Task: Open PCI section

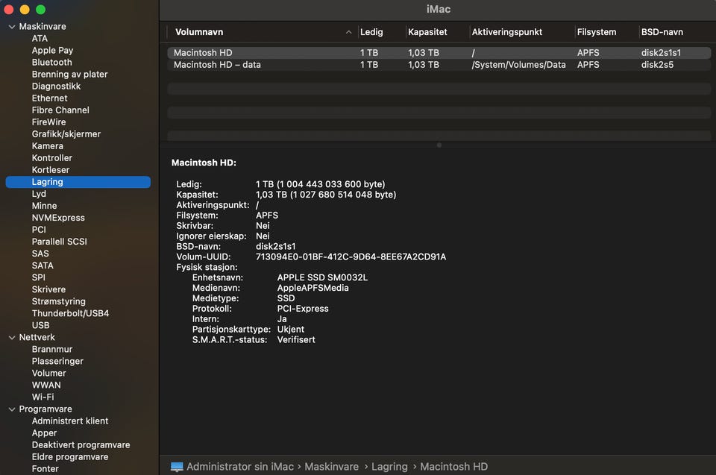Action: 39,229
